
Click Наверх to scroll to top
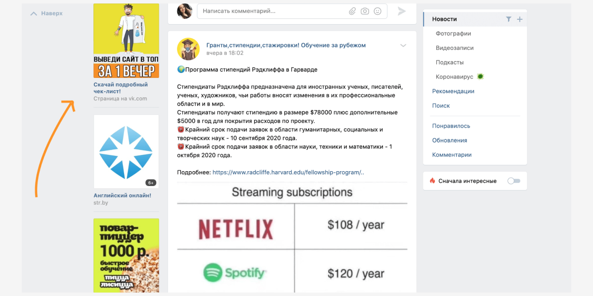click(x=47, y=13)
